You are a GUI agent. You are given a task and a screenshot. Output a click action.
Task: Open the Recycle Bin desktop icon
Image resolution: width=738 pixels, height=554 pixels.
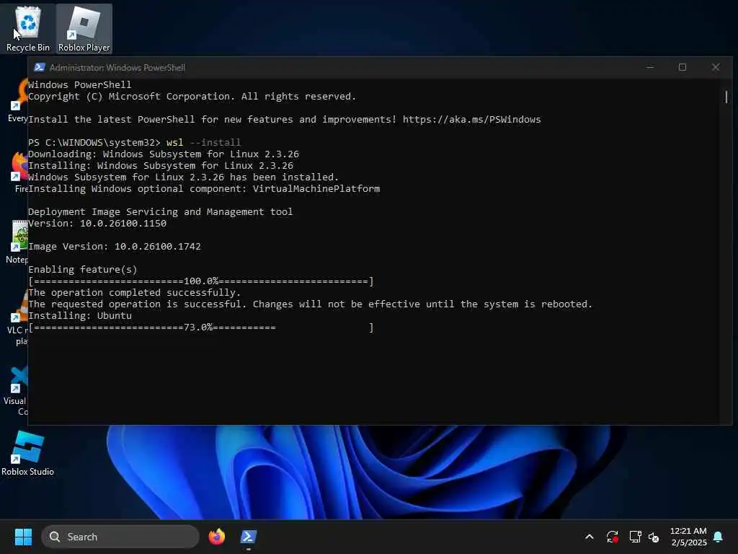[28, 28]
